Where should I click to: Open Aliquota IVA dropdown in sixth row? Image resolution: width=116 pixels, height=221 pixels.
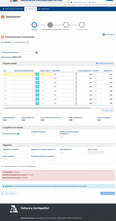click(x=65, y=95)
